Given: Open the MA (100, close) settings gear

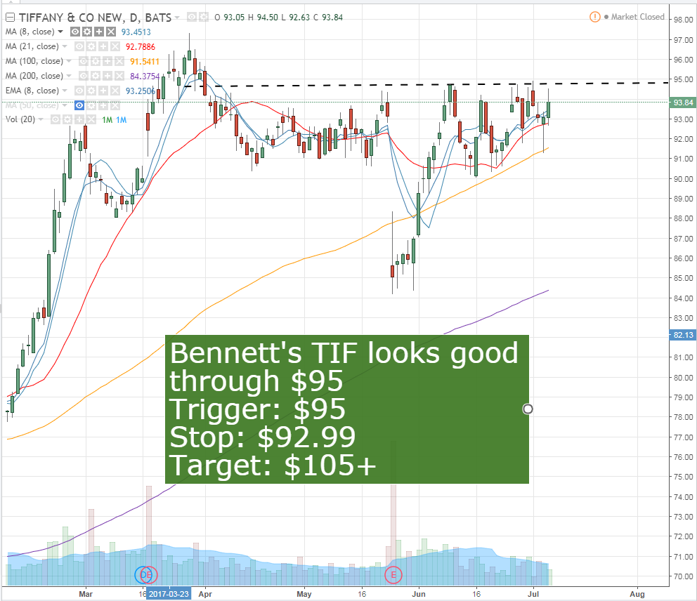Looking at the screenshot, I should (95, 61).
